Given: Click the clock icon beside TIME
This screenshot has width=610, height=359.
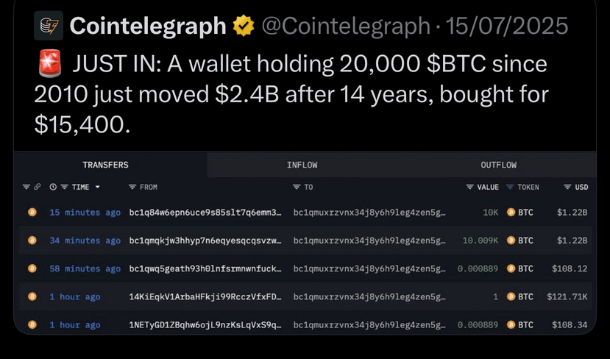Looking at the screenshot, I should click(x=53, y=187).
